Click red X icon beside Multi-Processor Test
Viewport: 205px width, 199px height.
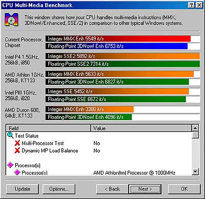tap(17, 143)
